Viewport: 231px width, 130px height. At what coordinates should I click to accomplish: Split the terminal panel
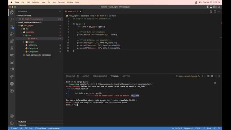coord(208,76)
